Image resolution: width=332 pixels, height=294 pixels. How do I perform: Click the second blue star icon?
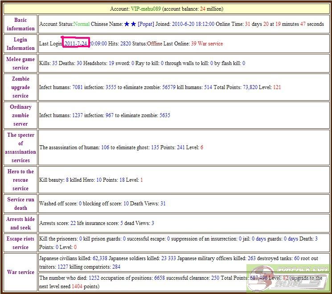tap(133, 24)
